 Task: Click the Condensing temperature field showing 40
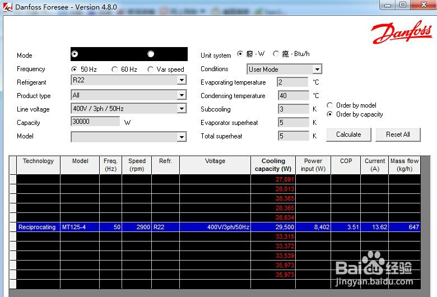(x=294, y=96)
